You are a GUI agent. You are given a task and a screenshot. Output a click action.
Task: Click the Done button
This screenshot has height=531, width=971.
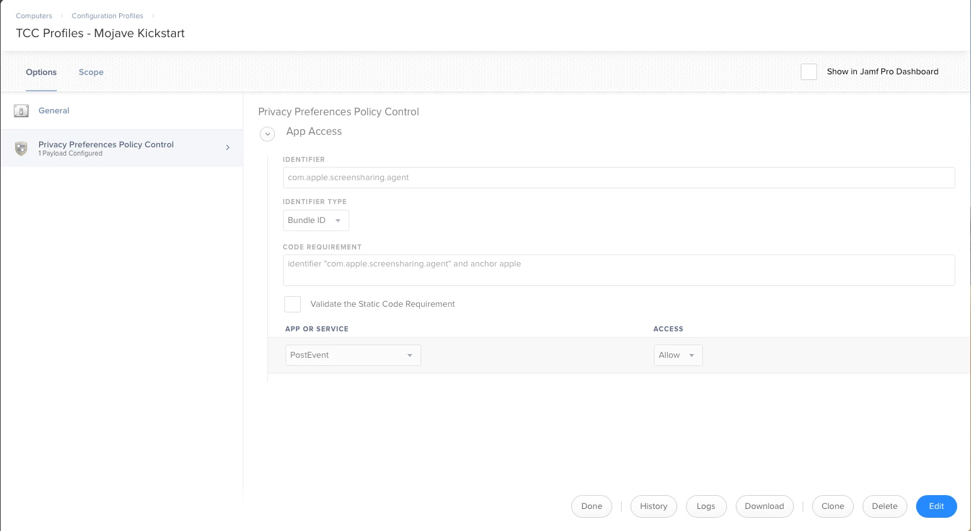point(591,506)
